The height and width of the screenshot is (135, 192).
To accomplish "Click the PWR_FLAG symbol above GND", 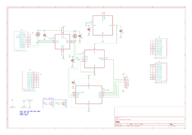I will click(29, 101).
